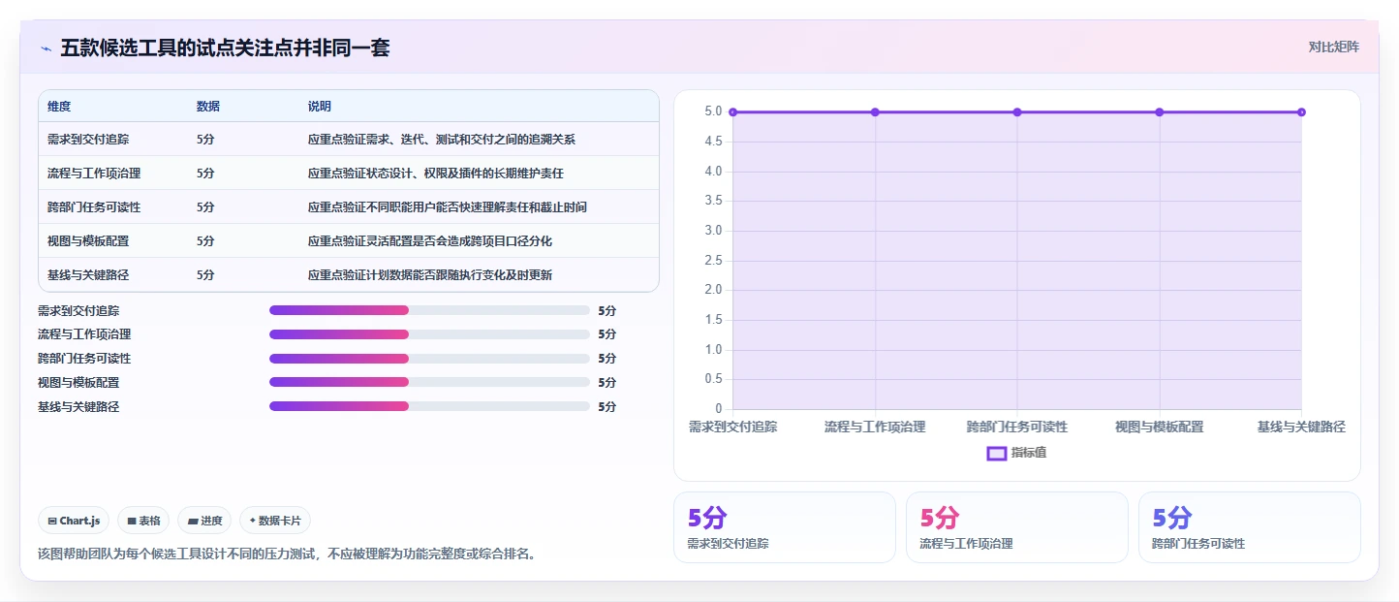This screenshot has width=1399, height=602.
Task: Click the lightning icon beside the card title
Action: [47, 48]
